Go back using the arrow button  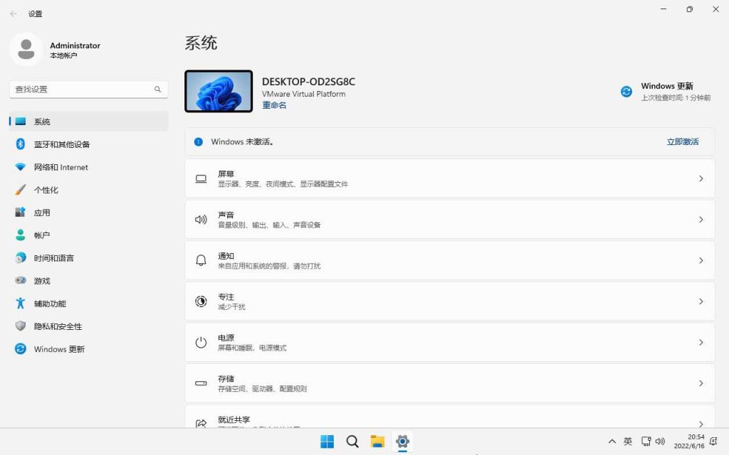[x=14, y=14]
